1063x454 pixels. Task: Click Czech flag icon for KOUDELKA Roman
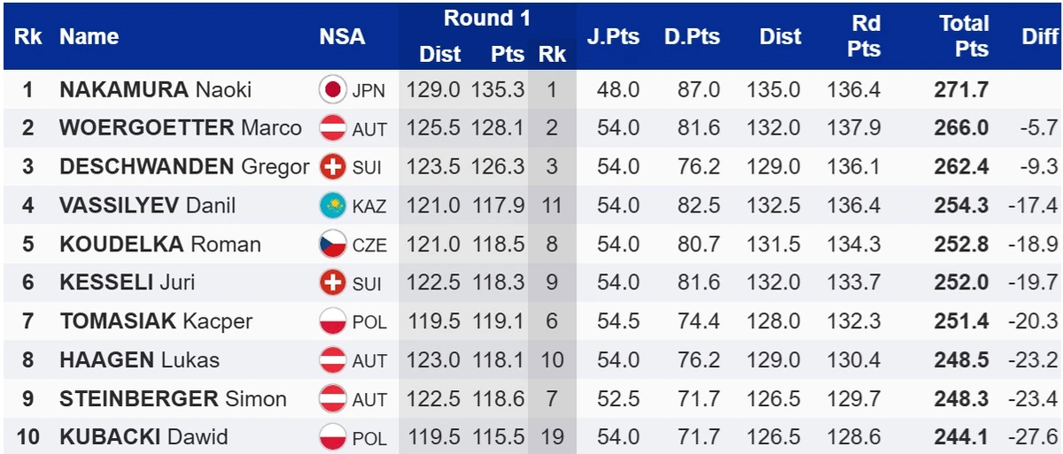click(332, 244)
